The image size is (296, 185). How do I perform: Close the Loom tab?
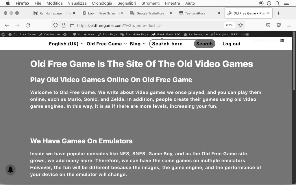122,13
